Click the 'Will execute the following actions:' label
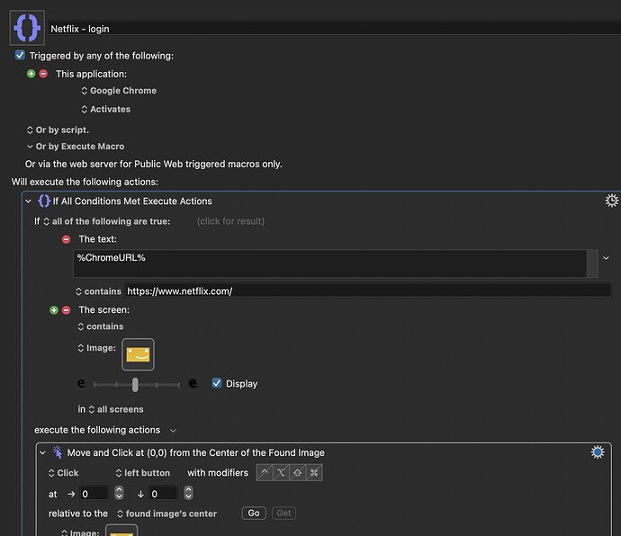The width and height of the screenshot is (621, 536). pyautogui.click(x=85, y=182)
